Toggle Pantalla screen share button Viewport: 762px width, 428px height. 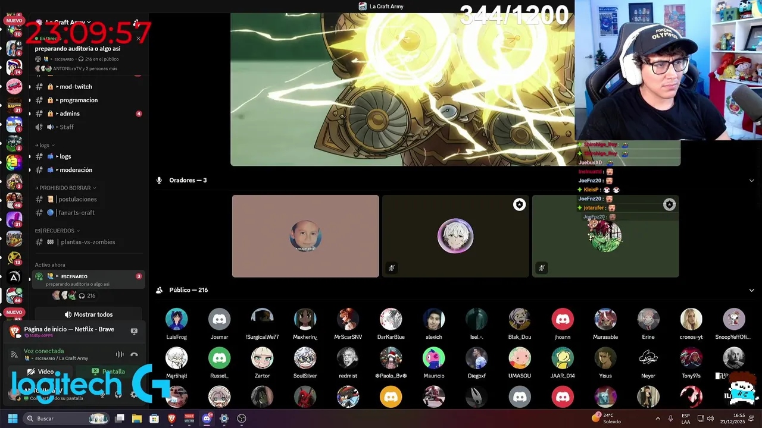108,372
